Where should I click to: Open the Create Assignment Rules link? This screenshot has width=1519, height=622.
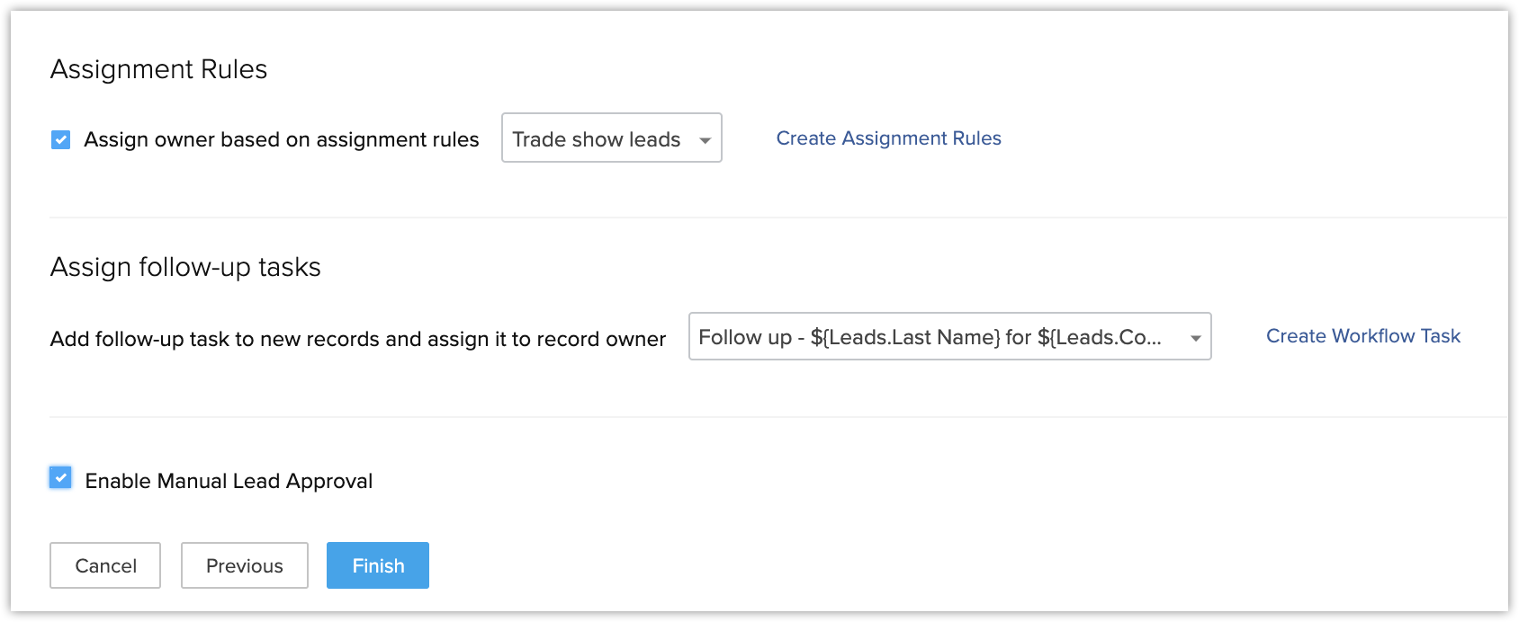point(888,138)
